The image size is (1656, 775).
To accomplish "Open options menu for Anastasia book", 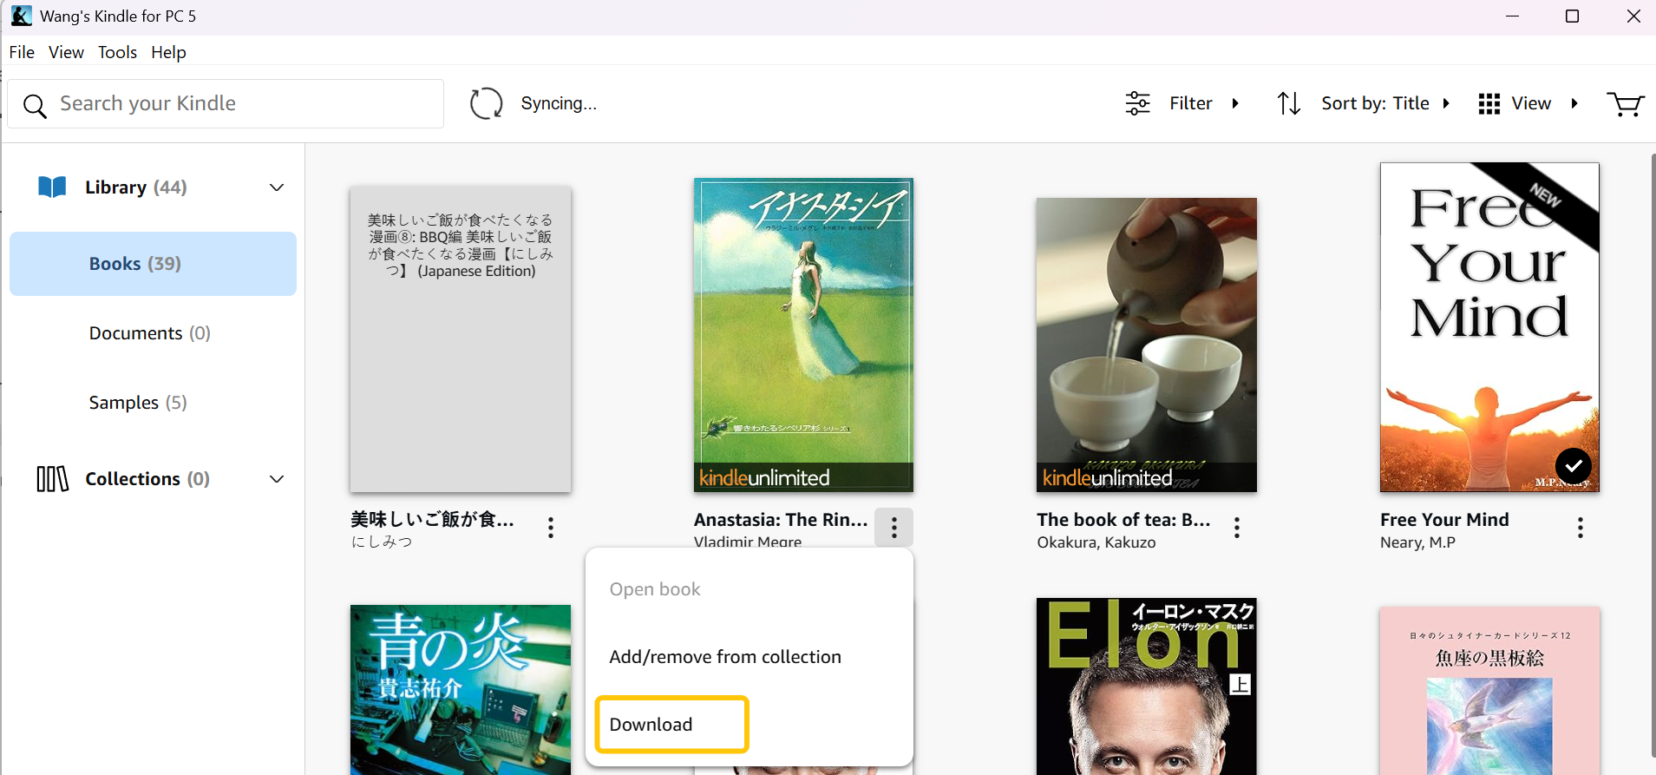I will (x=893, y=527).
